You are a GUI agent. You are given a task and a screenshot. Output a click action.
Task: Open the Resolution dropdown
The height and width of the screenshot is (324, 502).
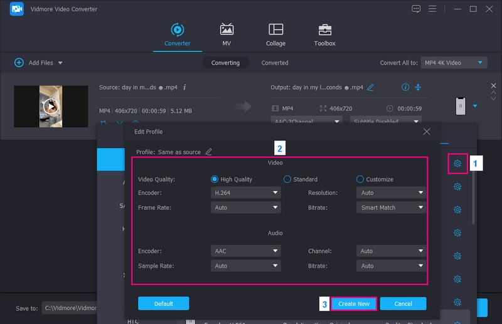pyautogui.click(x=391, y=193)
